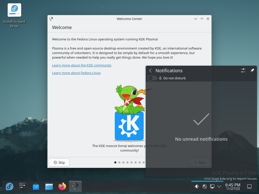Click Welcome Center window menu icon
Viewport: 259px width, 194px height.
[51, 19]
